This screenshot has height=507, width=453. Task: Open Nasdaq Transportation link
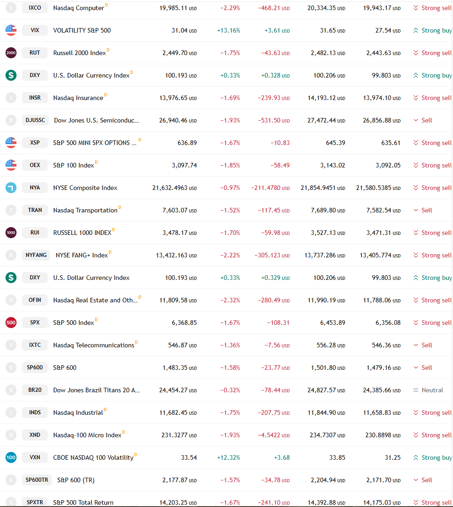[85, 211]
